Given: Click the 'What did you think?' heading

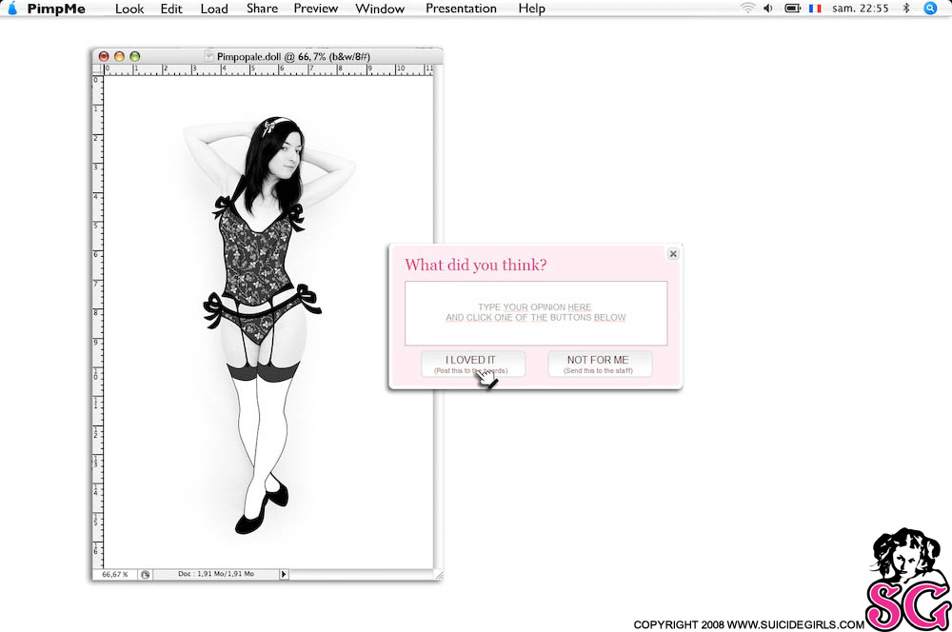Looking at the screenshot, I should click(475, 265).
